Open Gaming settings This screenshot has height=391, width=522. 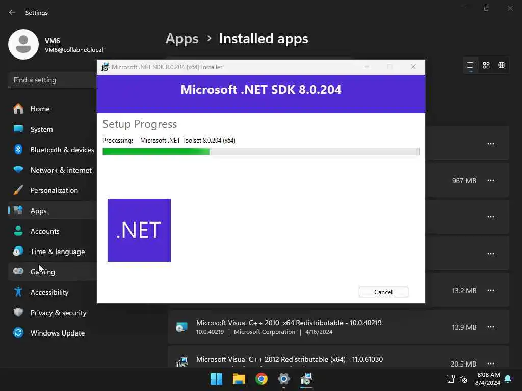point(53,272)
